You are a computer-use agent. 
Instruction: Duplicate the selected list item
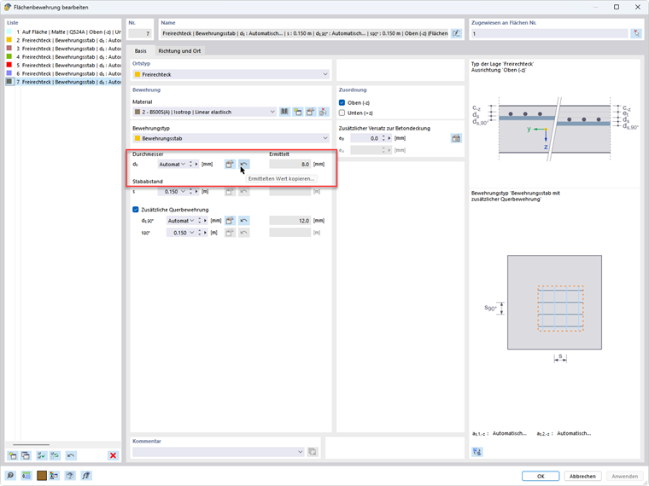pyautogui.click(x=26, y=455)
